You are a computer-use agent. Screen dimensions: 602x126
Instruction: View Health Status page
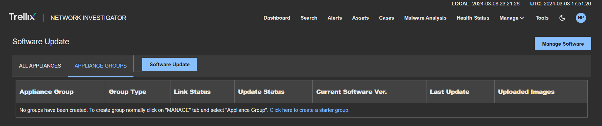473,18
